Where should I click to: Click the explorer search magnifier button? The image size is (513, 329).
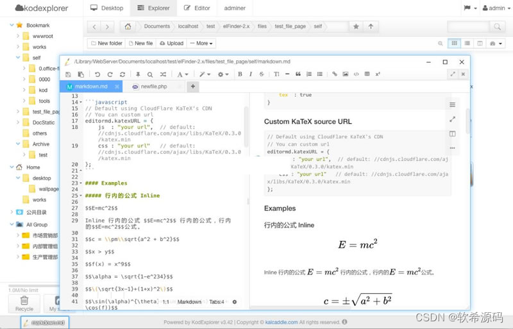tap(498, 26)
